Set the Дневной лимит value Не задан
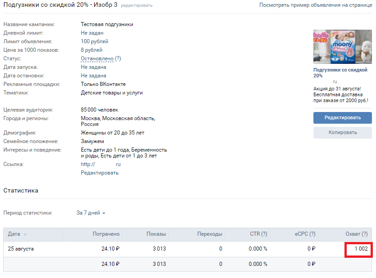This screenshot has height=278, width=376. coord(92,33)
